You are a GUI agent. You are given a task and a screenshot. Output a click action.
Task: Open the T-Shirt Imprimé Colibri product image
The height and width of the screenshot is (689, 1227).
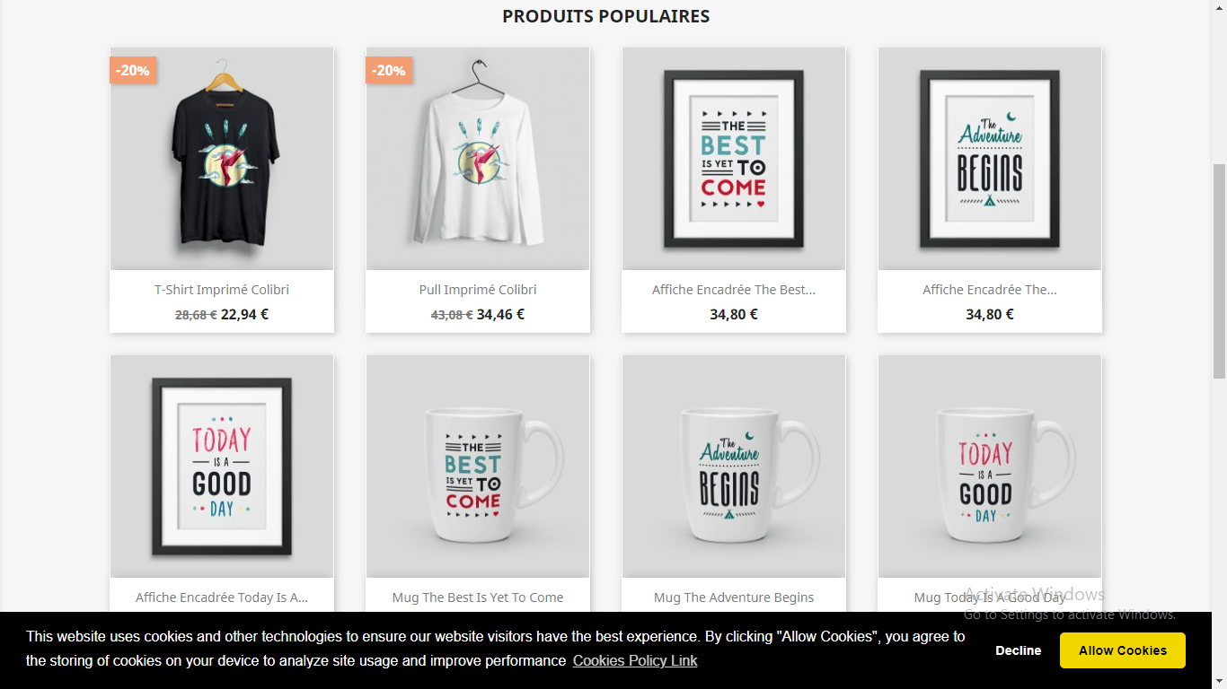[222, 159]
